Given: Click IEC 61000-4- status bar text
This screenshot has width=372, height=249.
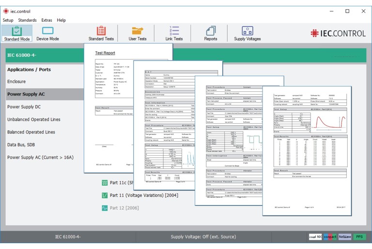Looking at the screenshot, I should (x=68, y=237).
